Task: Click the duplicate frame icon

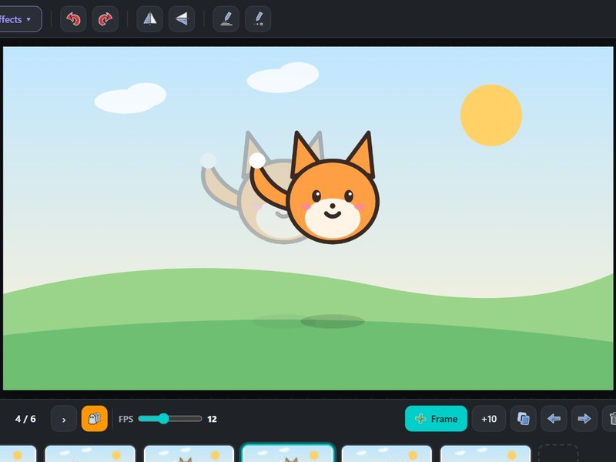Action: [x=524, y=419]
